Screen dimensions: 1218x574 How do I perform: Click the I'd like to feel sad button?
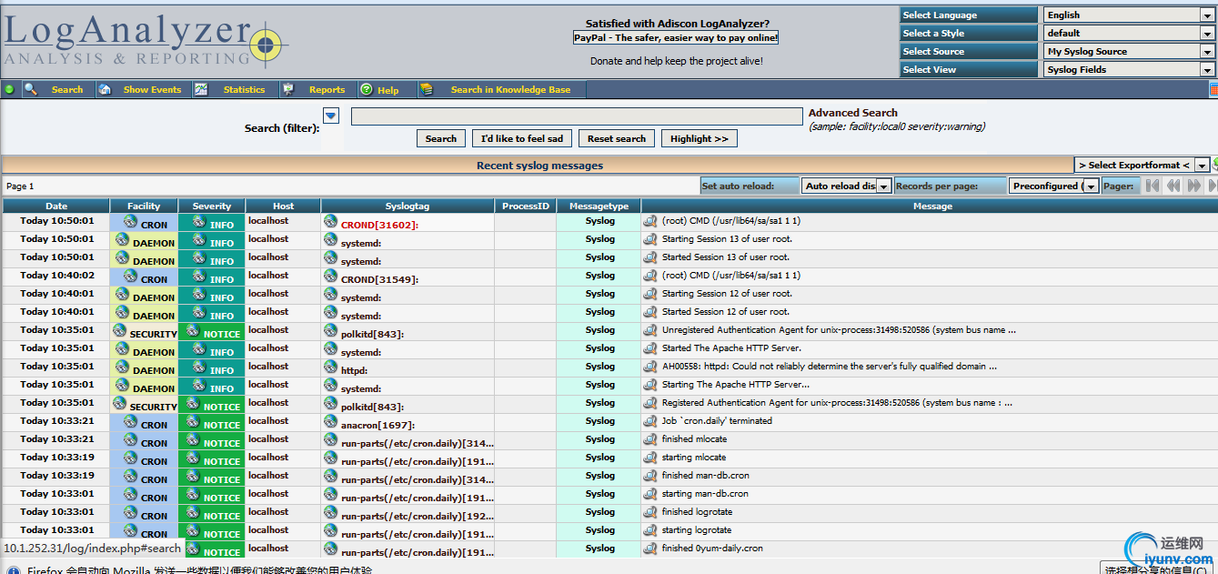tap(522, 138)
